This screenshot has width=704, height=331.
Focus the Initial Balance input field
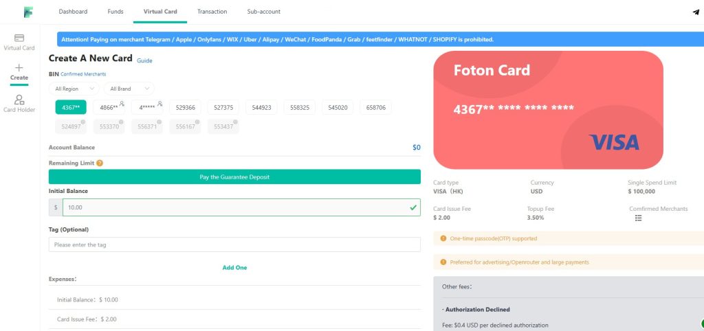[x=241, y=207]
